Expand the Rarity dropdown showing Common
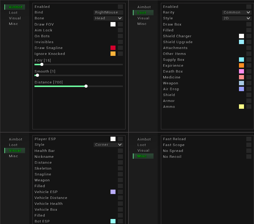This screenshot has height=224, width=254. click(x=237, y=12)
